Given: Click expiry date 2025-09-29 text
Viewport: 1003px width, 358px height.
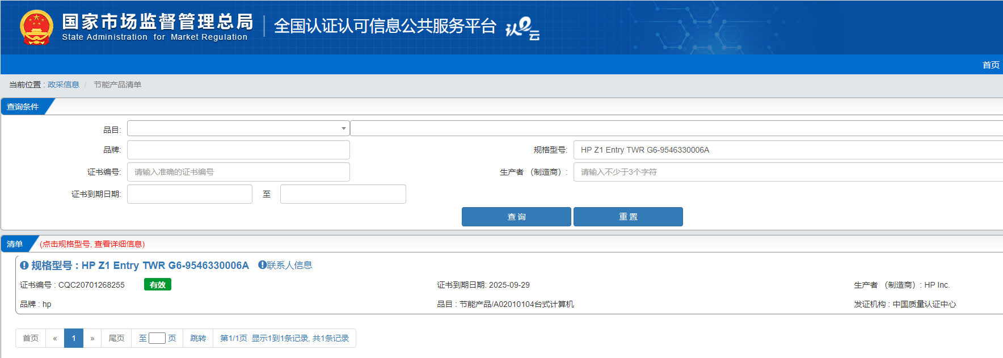Looking at the screenshot, I should click(509, 285).
